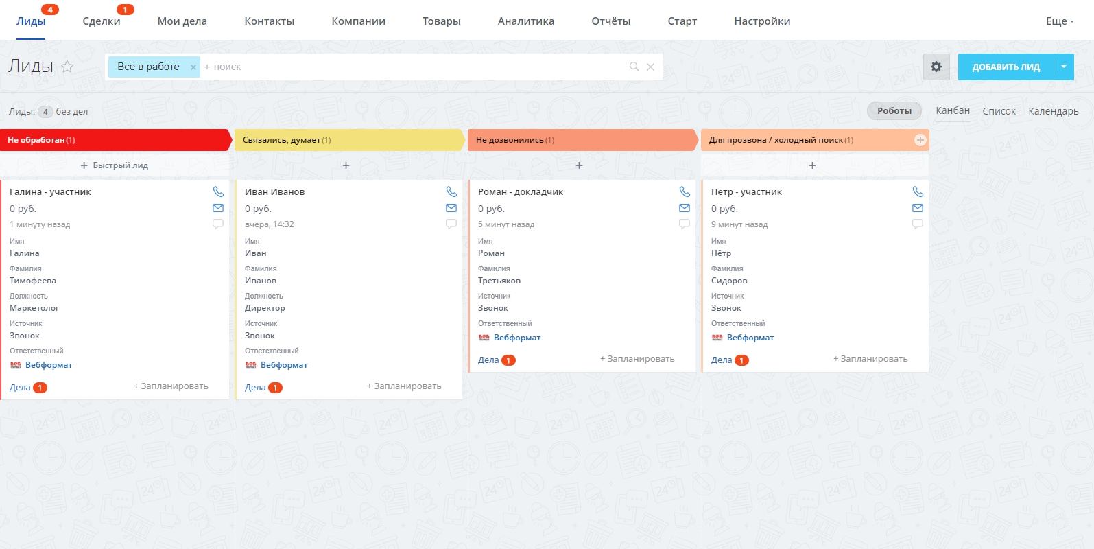This screenshot has height=549, width=1094.
Task: Remove the 'Все в работе' filter
Action: 193,67
